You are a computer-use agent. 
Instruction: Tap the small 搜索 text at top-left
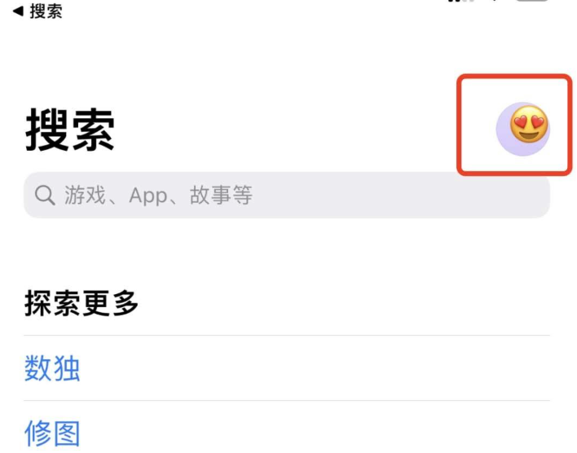pyautogui.click(x=46, y=11)
